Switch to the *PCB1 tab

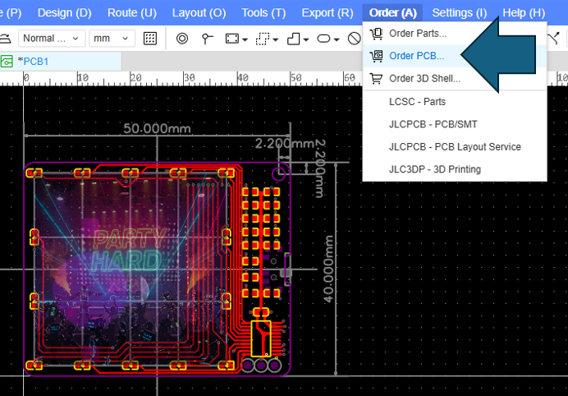[x=61, y=62]
